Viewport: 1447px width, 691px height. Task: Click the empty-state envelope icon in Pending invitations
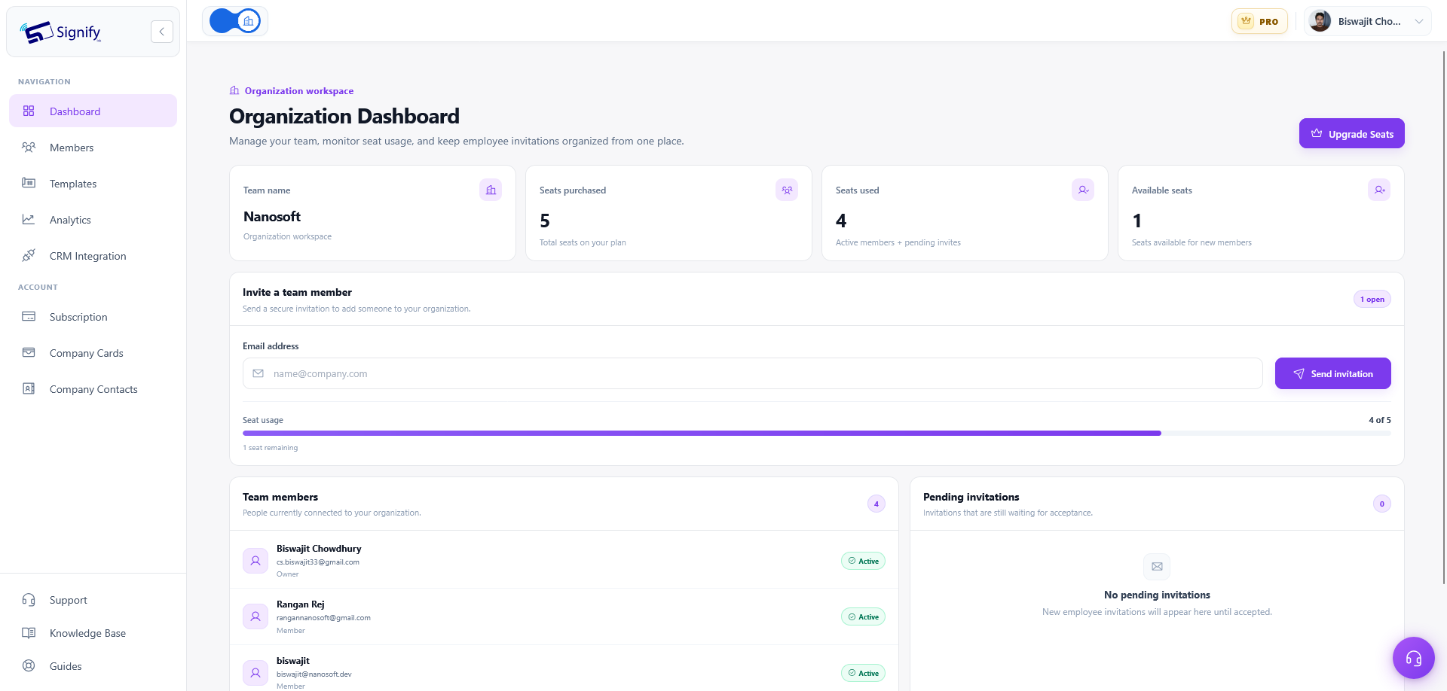(x=1157, y=567)
